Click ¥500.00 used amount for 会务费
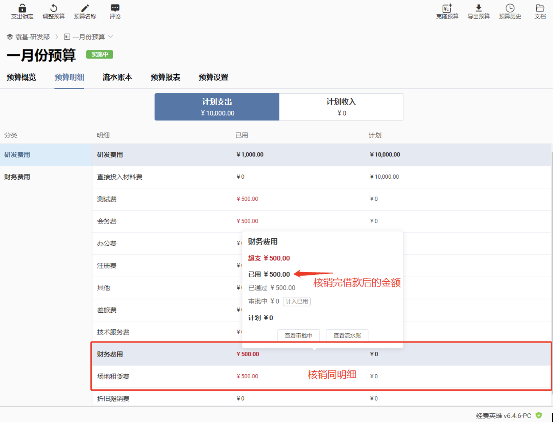Viewport: 553px width, 422px height. coord(247,221)
